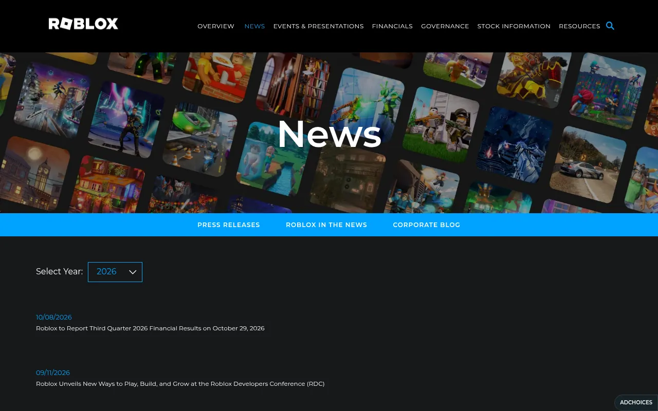Expand the Select Year dropdown
The image size is (658, 411).
click(115, 272)
